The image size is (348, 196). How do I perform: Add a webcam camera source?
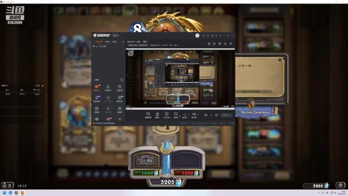point(157,115)
